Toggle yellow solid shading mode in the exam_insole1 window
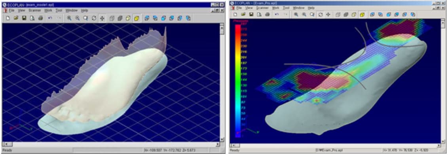Image resolution: width=448 pixels, height=155 pixels. (x=137, y=18)
